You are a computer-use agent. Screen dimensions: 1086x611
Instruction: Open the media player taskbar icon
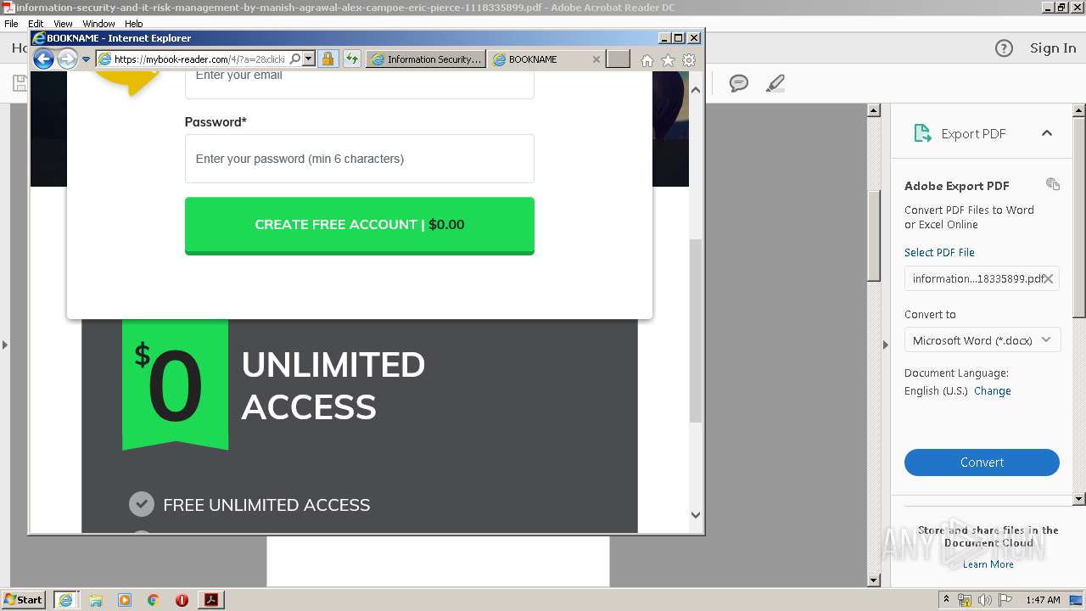coord(125,600)
